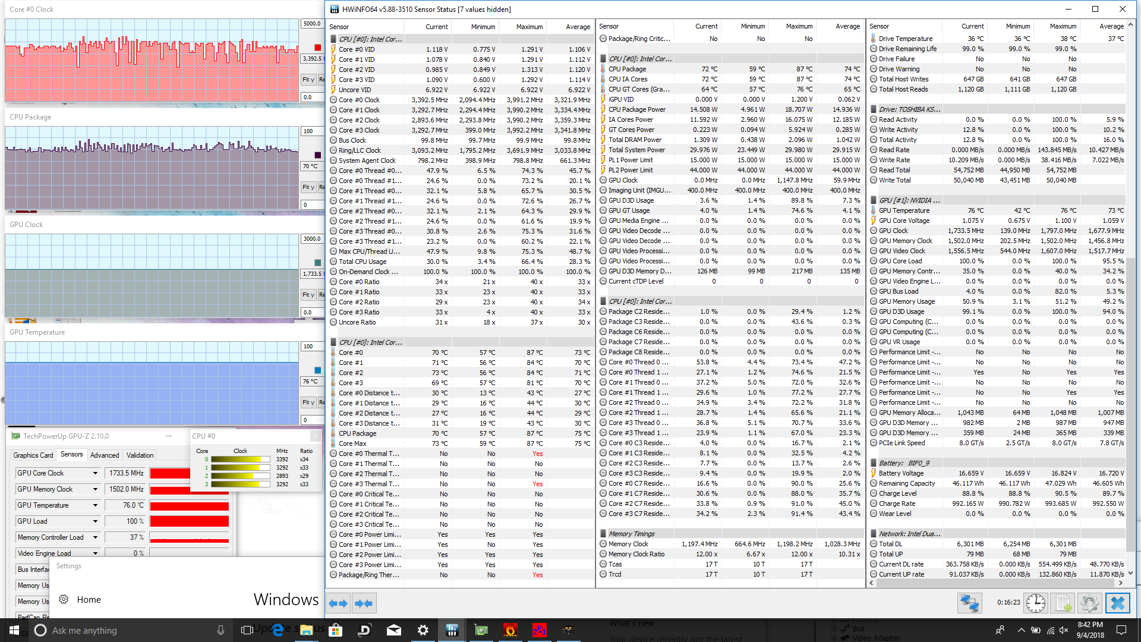The height and width of the screenshot is (642, 1141).
Task: Open Microsoft Edge from the taskbar
Action: coord(278,630)
